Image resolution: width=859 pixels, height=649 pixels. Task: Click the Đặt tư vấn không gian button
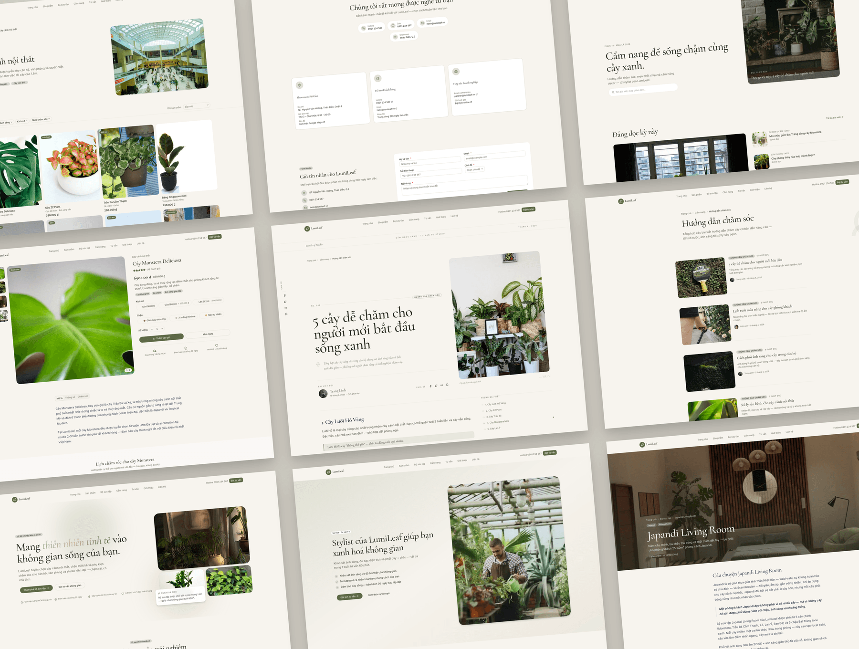click(70, 586)
